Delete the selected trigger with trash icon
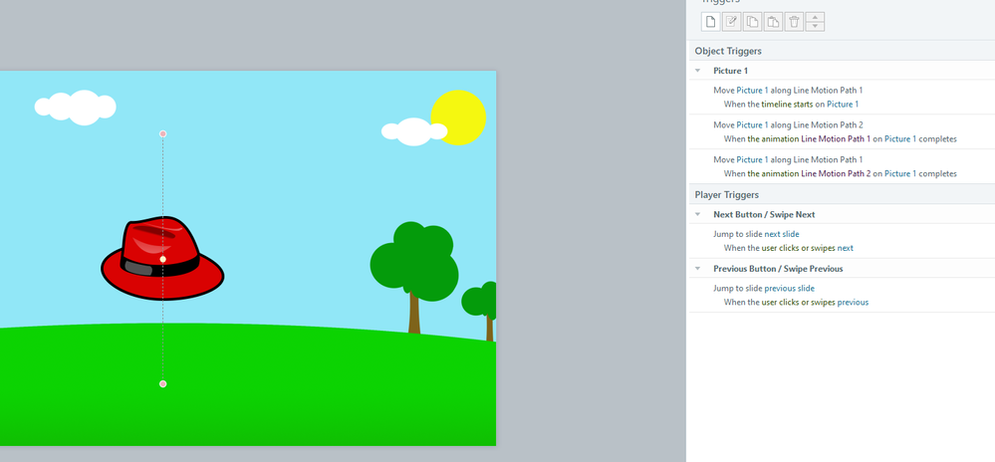 coord(794,22)
